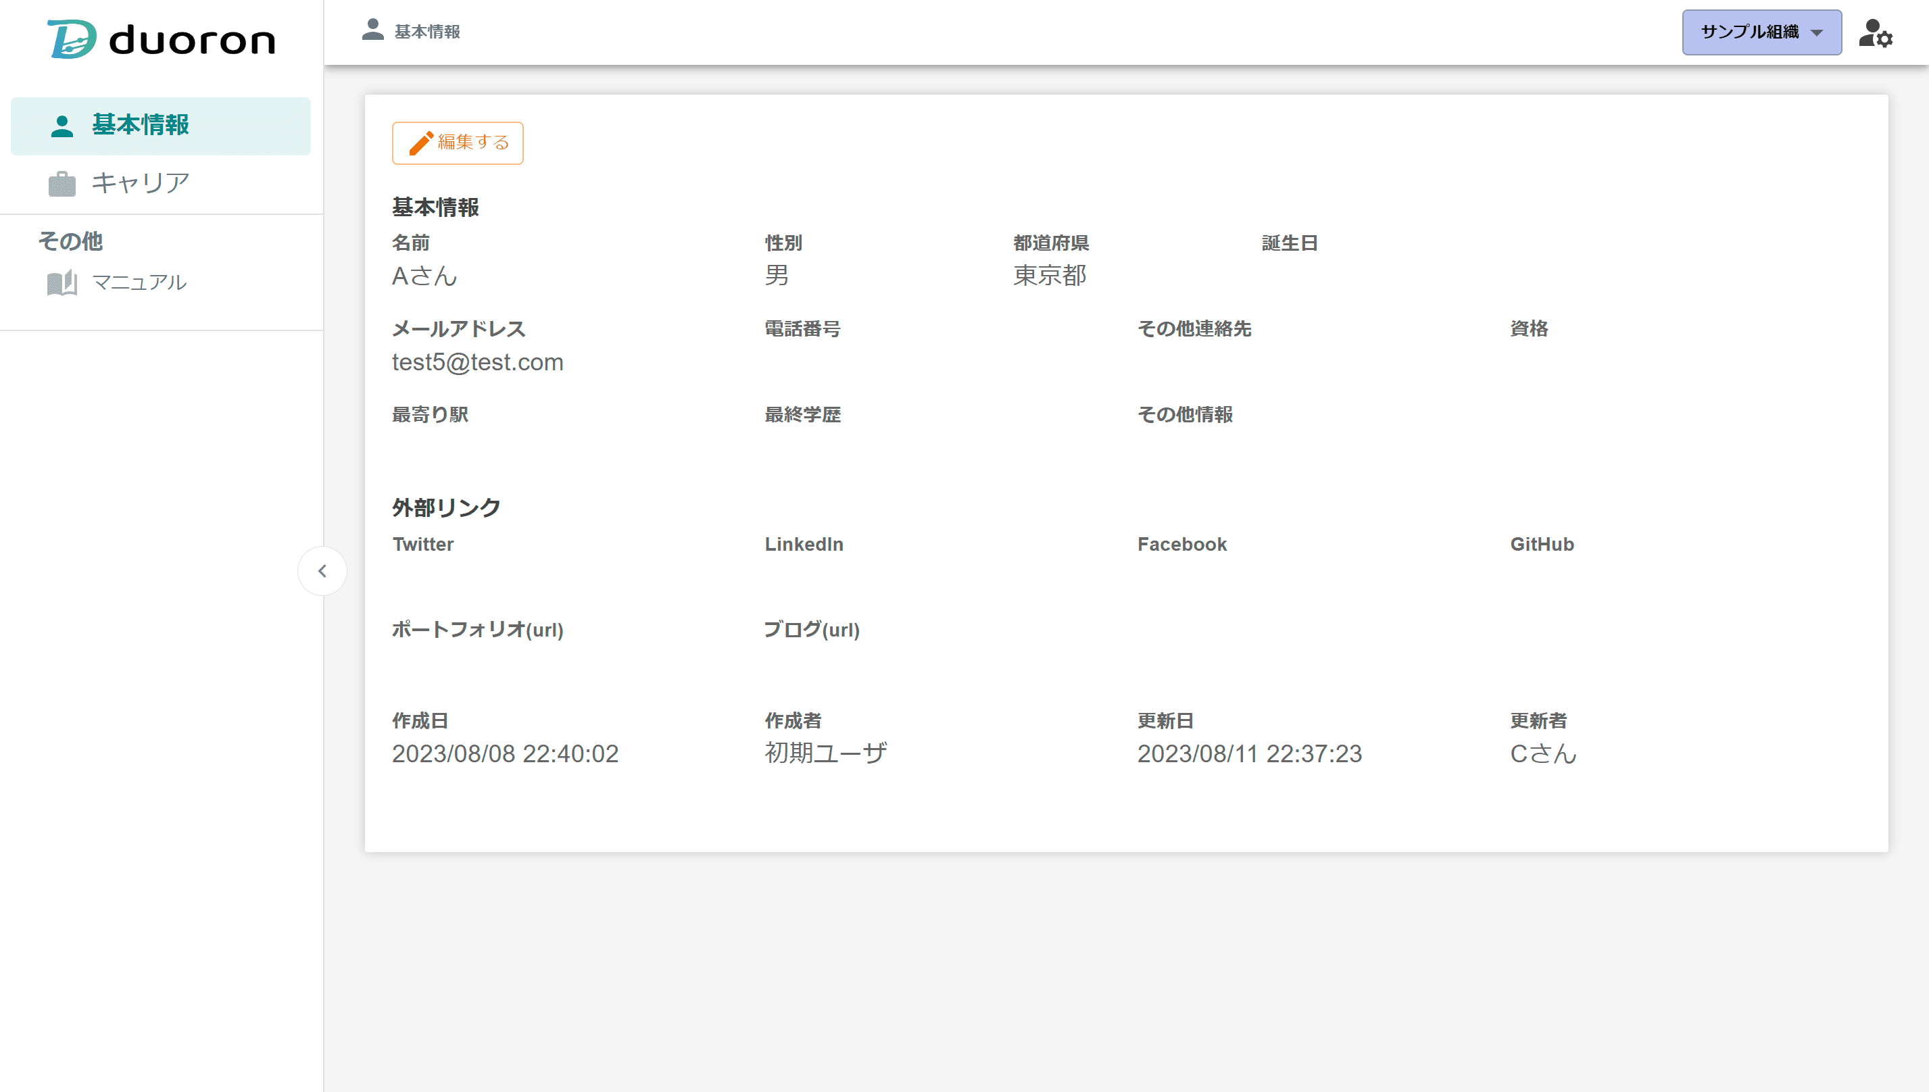Click the 資格 field label
1929x1092 pixels.
[x=1530, y=328]
